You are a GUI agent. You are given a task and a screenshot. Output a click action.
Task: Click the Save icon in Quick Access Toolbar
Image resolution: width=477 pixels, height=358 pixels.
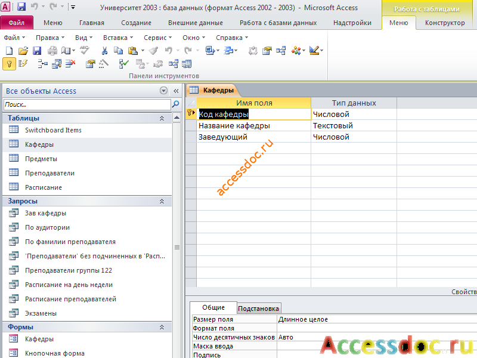tap(21, 7)
